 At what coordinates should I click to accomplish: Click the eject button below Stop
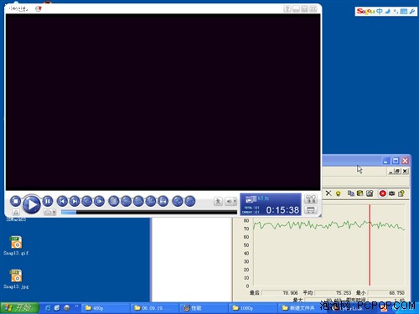pyautogui.click(x=16, y=213)
